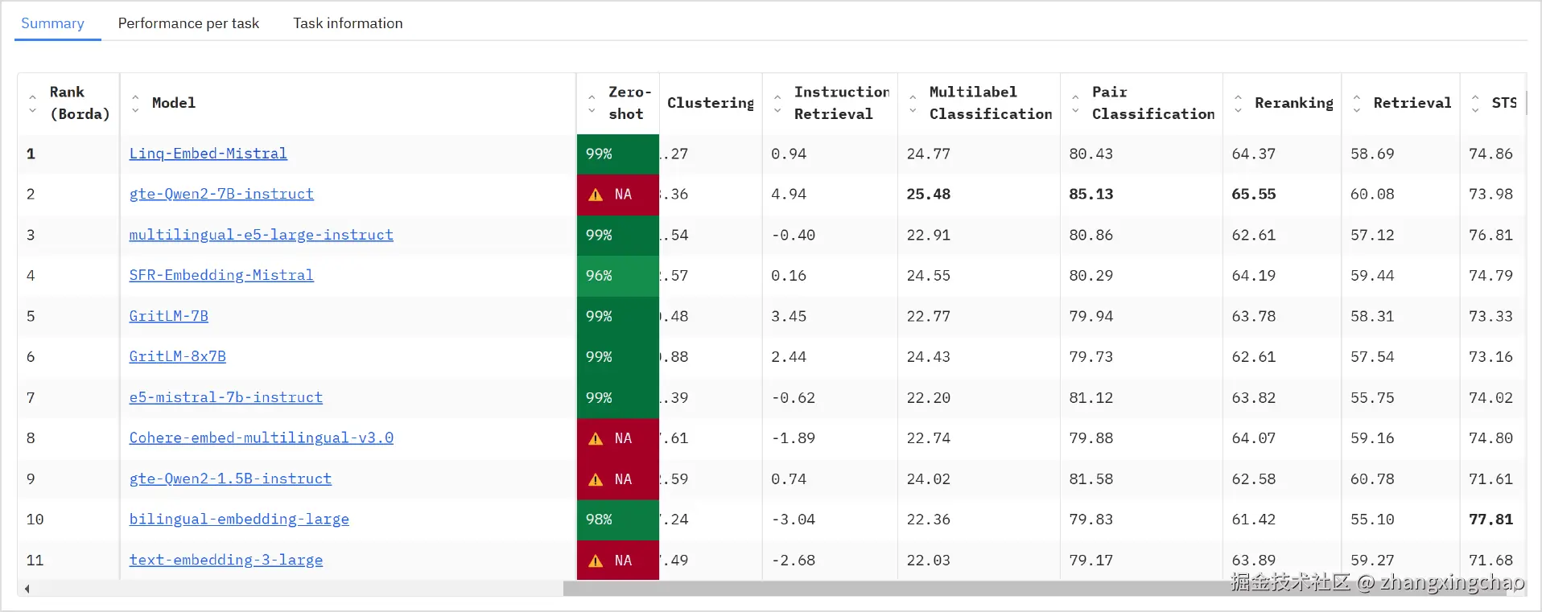Click the 24.43 Multilabel Classification value
The image size is (1542, 612).
tap(929, 356)
